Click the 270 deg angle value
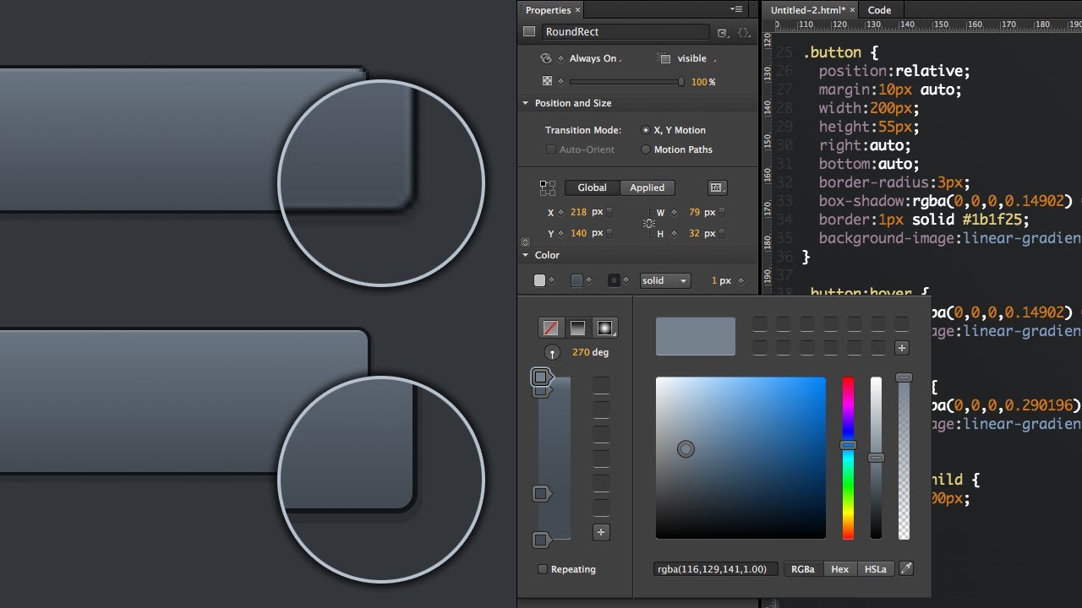The height and width of the screenshot is (608, 1082). [590, 352]
